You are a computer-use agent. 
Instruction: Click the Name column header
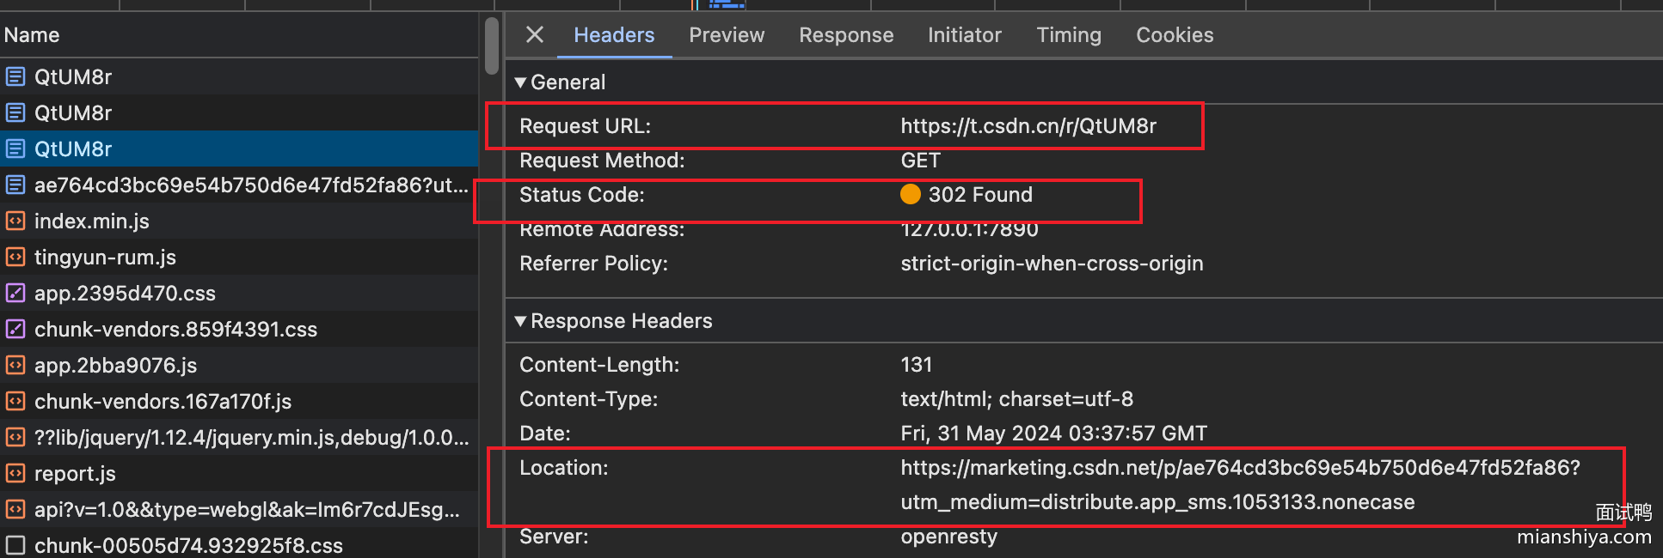32,35
